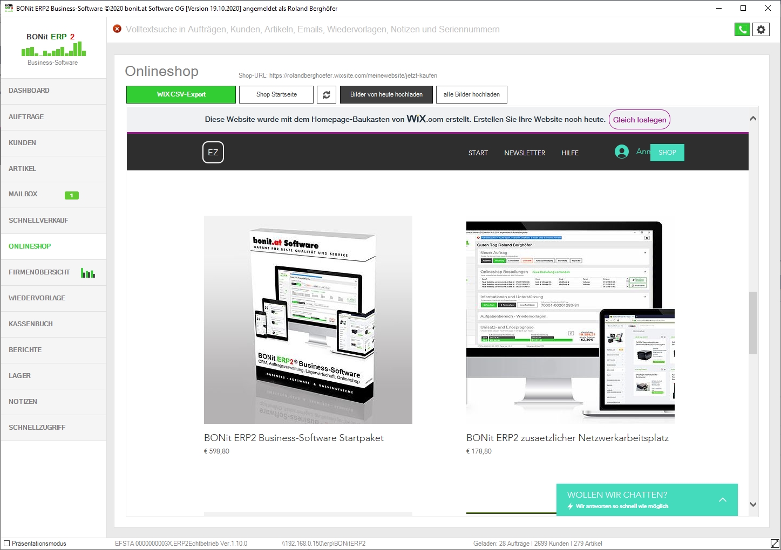Click the Mailbox unread count badge
The width and height of the screenshot is (781, 550).
click(x=72, y=195)
